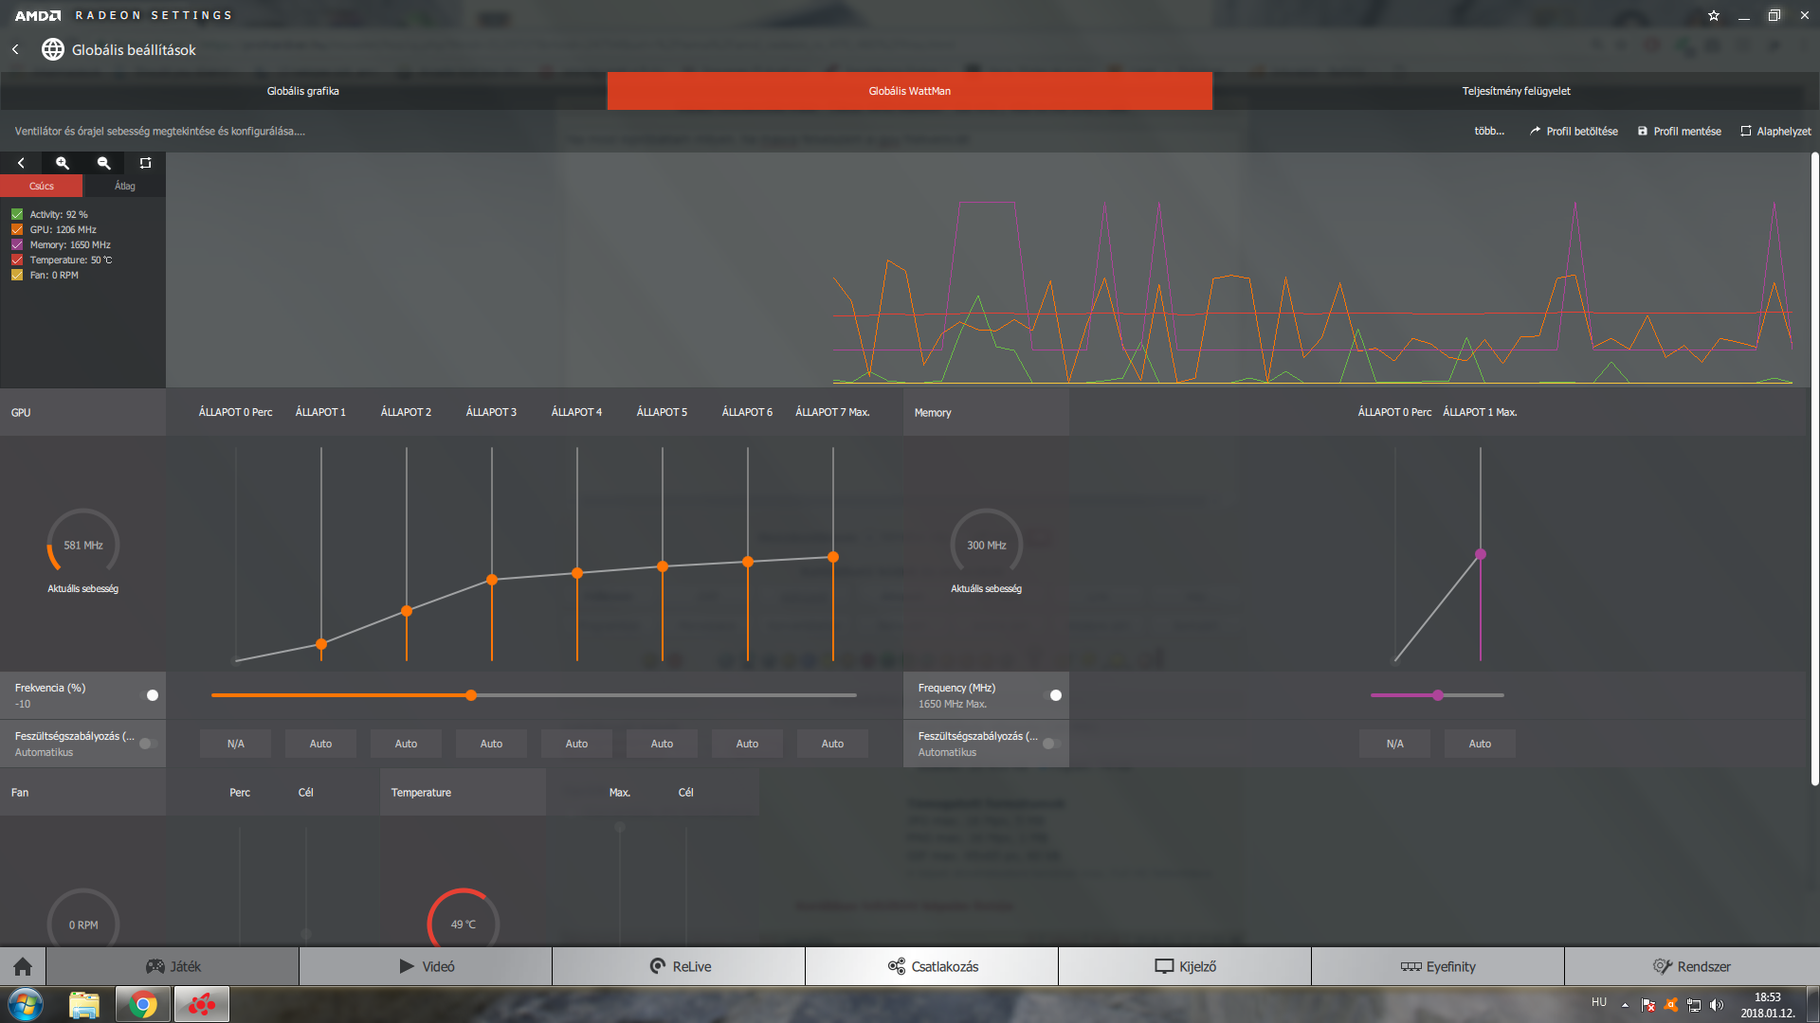This screenshot has width=1820, height=1023.
Task: Toggle the Frekvencia (%) switch
Action: (x=149, y=695)
